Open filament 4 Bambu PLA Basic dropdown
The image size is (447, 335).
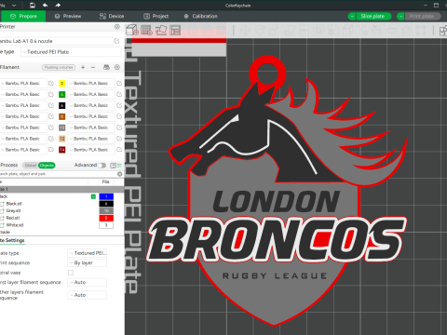(91, 94)
